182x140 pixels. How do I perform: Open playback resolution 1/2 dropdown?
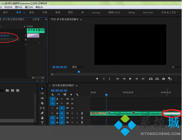(x=176, y=67)
